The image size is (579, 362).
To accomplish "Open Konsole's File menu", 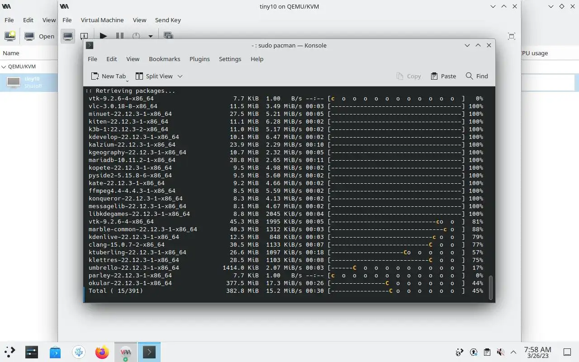I will [x=92, y=59].
